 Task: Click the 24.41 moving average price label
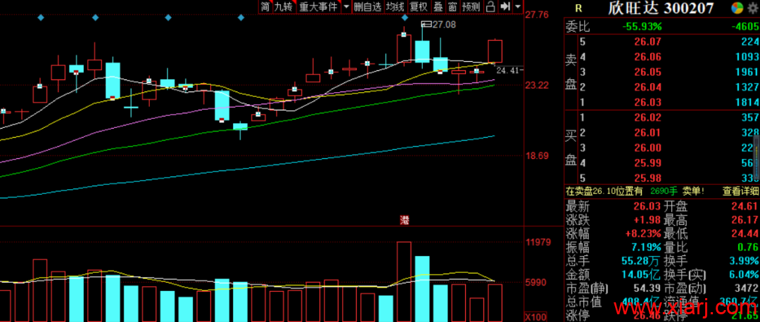coord(509,70)
